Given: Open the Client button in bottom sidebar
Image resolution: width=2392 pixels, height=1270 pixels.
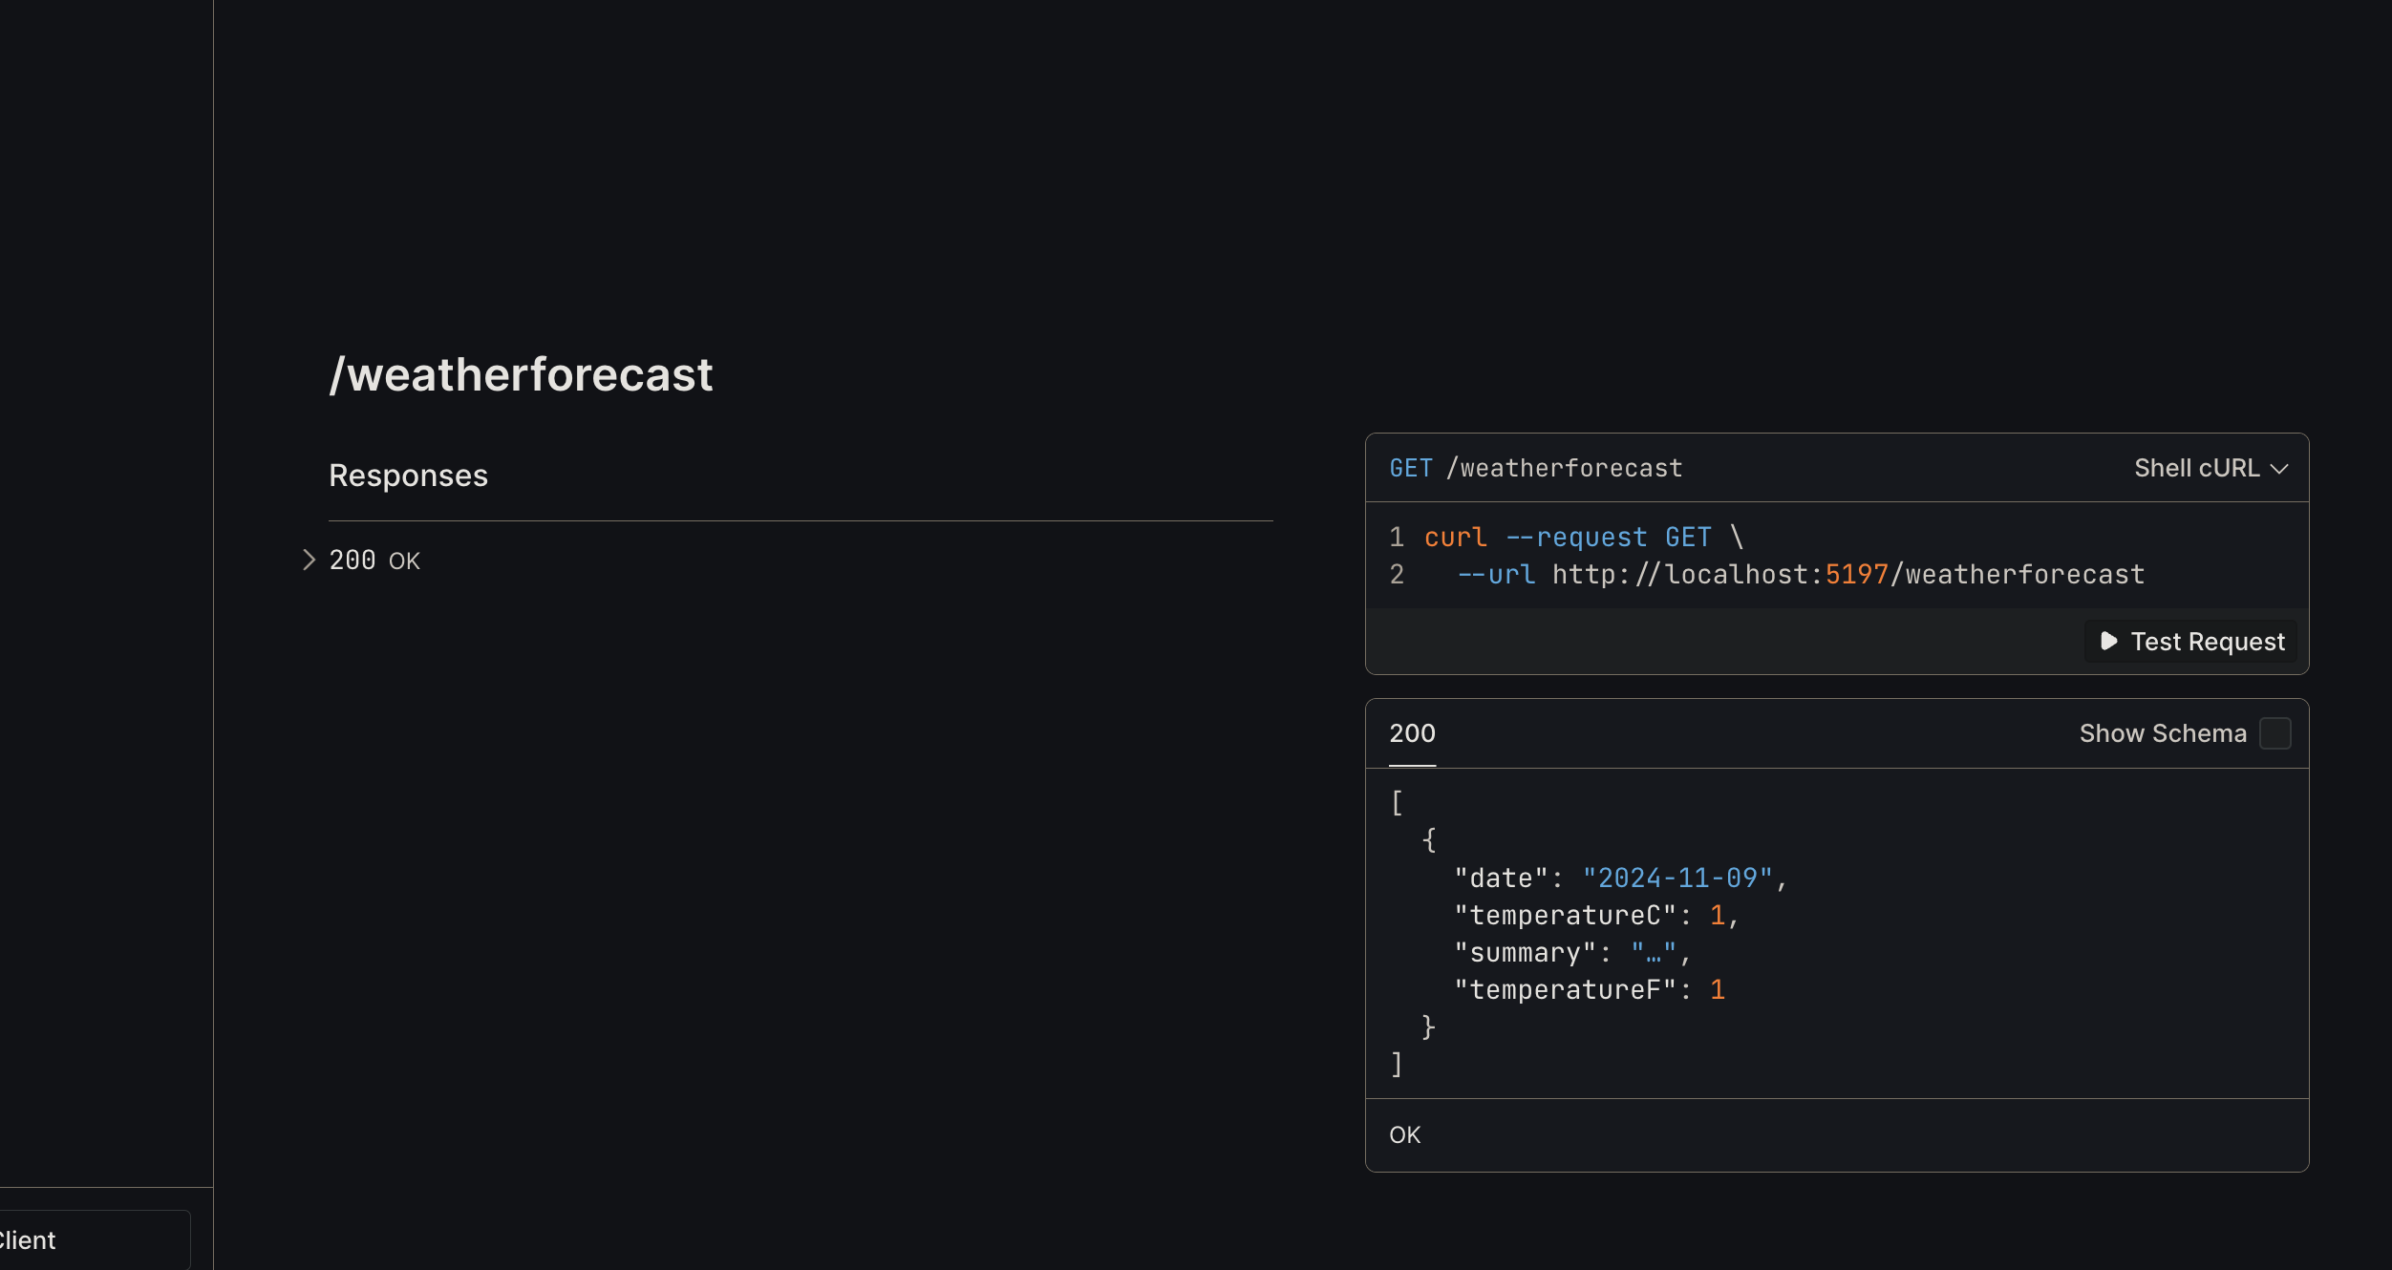Looking at the screenshot, I should coord(94,1239).
